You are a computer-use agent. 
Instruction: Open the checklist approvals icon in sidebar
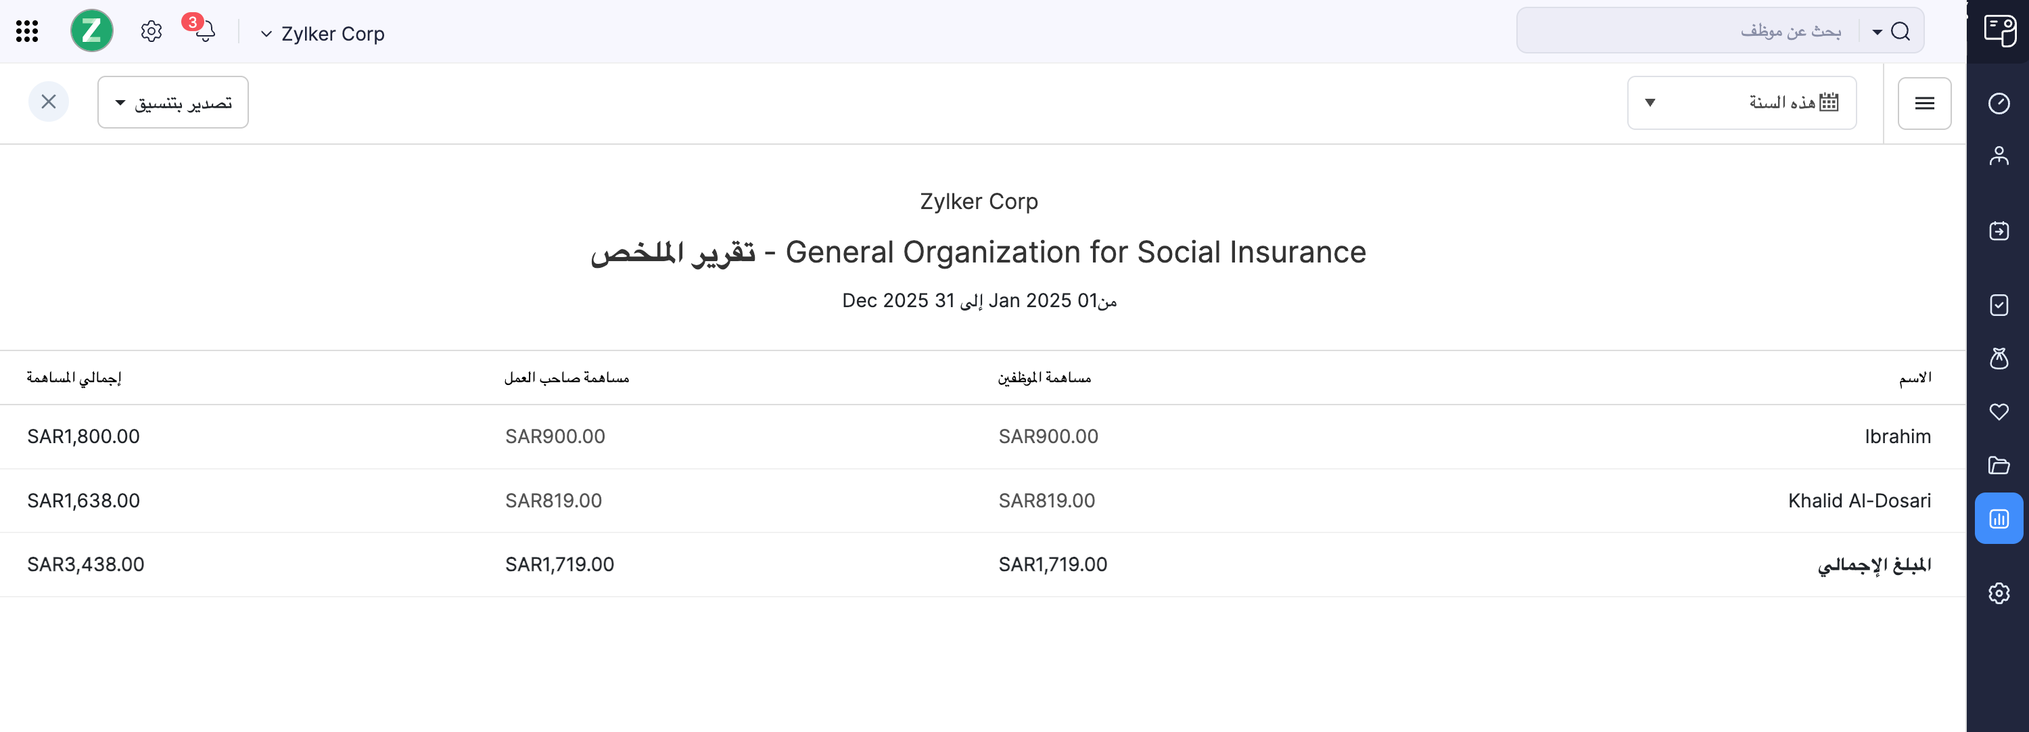pos(1999,305)
